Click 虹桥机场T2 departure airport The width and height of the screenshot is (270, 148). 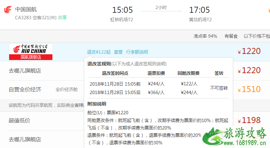122,20
